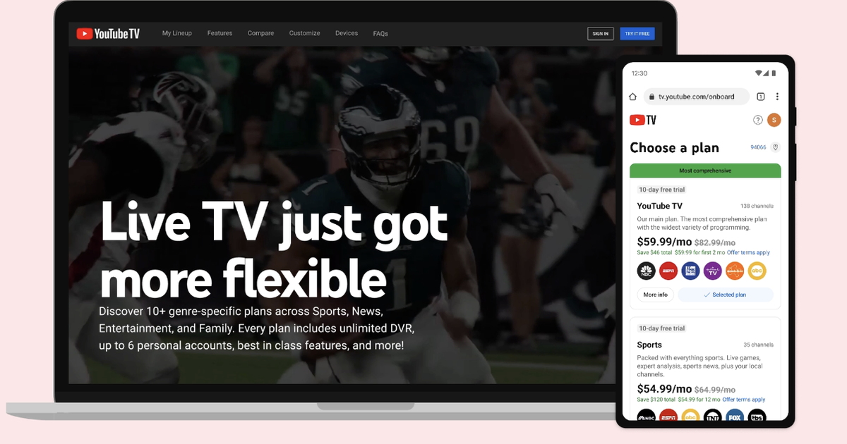This screenshot has width=847, height=444.
Task: Click SIGN IN on the desktop site
Action: pyautogui.click(x=601, y=33)
